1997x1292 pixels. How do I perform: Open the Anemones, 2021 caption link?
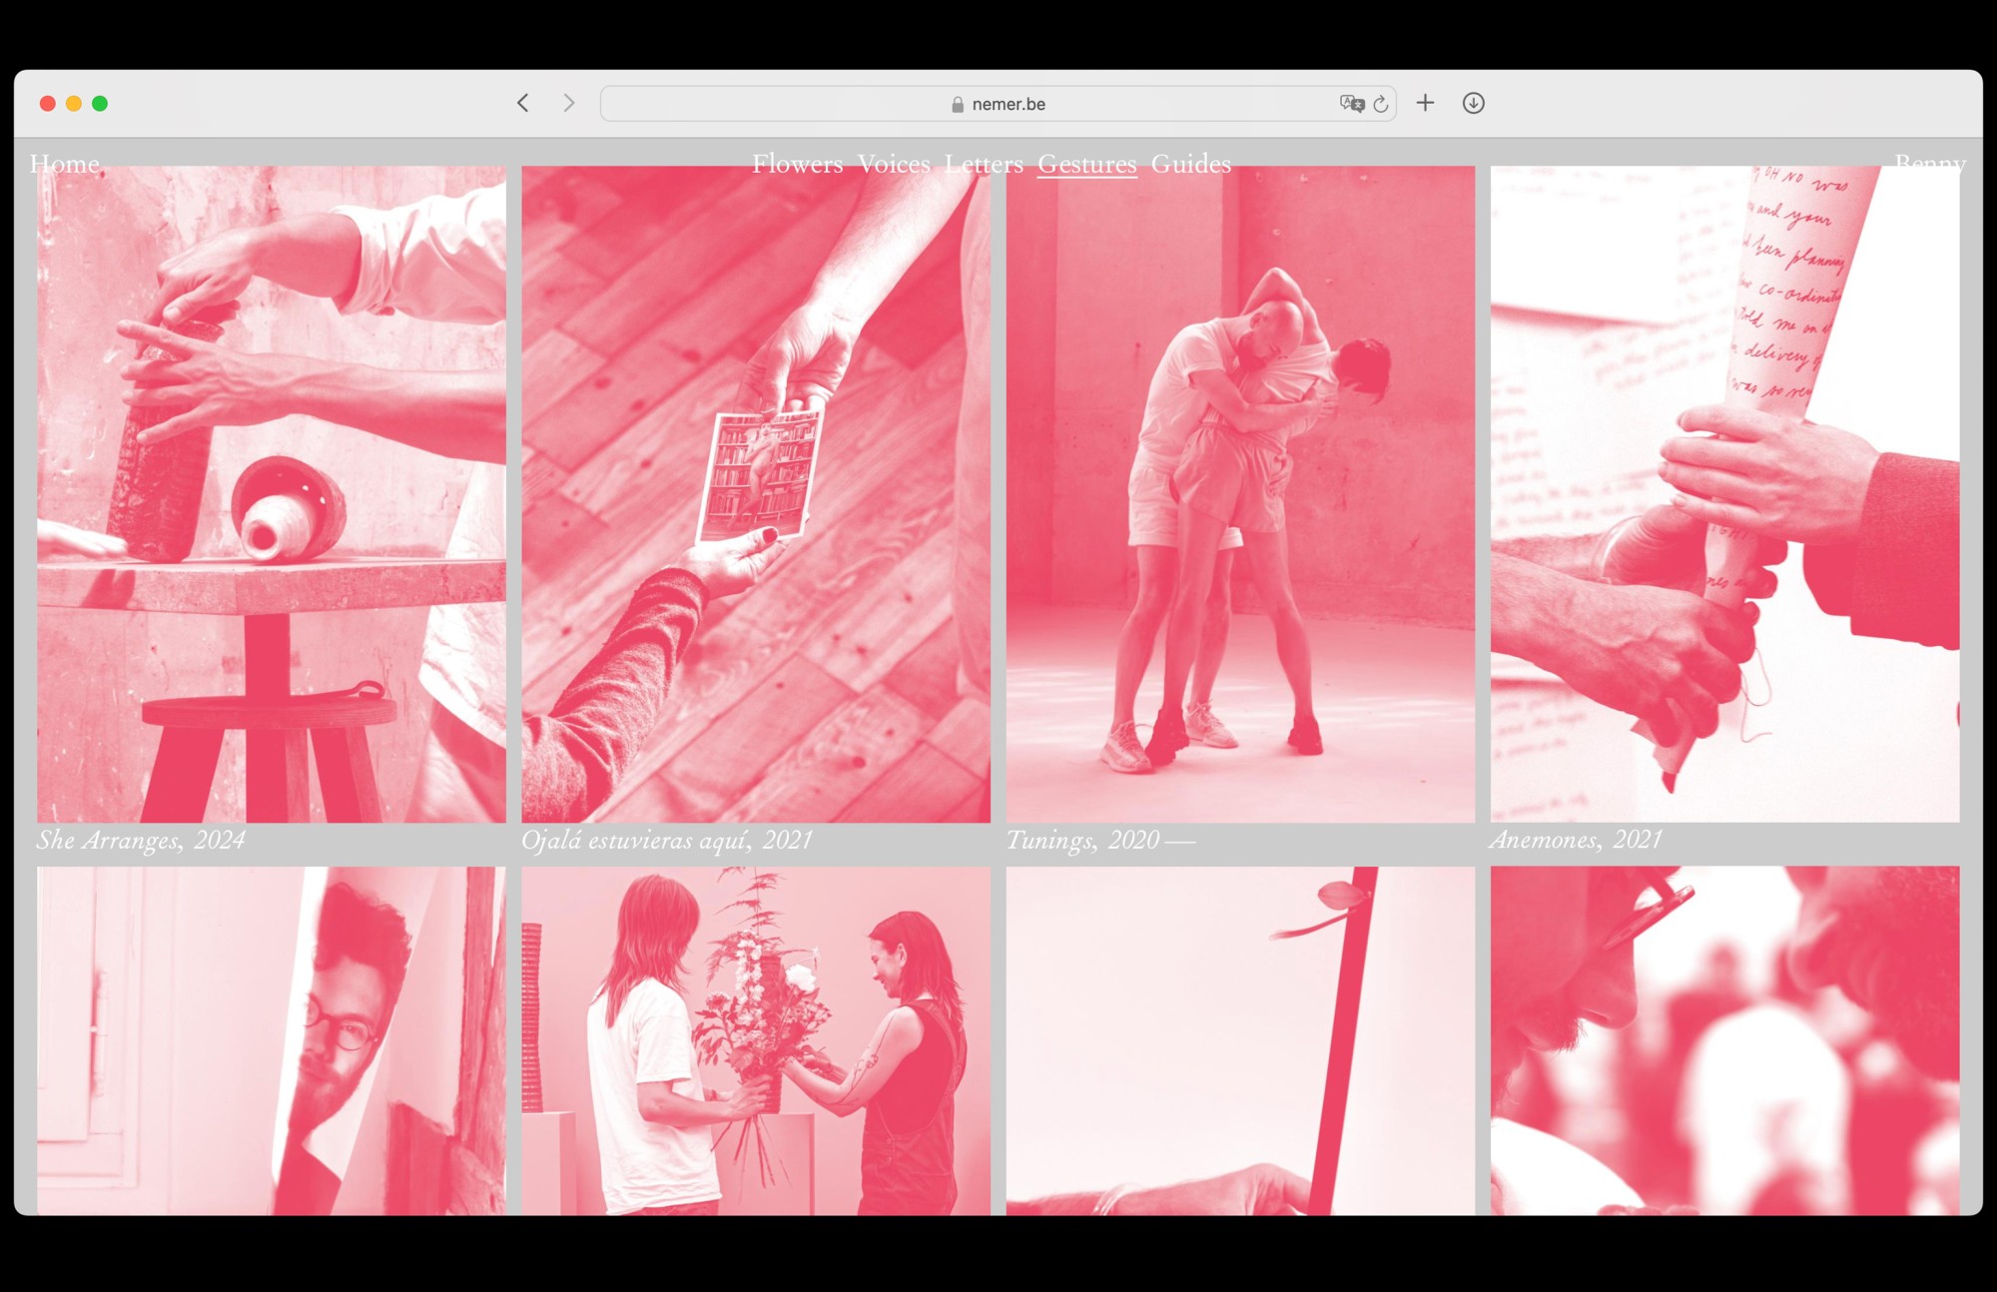pos(1576,840)
